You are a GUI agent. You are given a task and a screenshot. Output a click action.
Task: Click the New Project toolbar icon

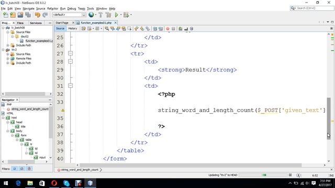13,15
